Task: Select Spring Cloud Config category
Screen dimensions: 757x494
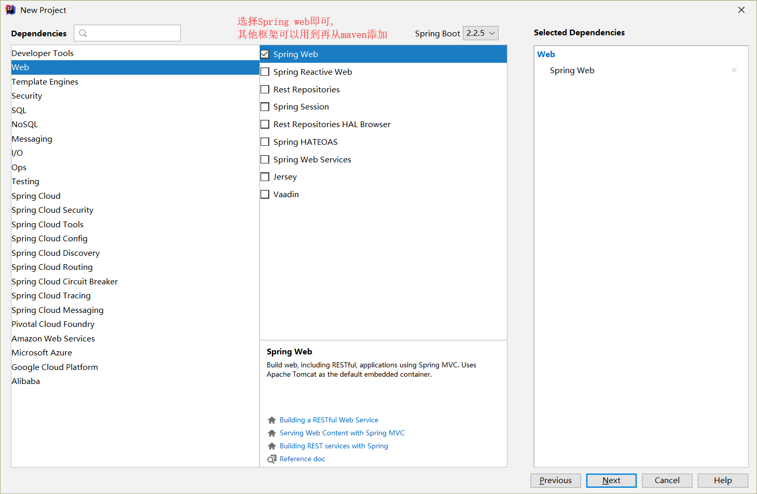Action: coord(135,239)
